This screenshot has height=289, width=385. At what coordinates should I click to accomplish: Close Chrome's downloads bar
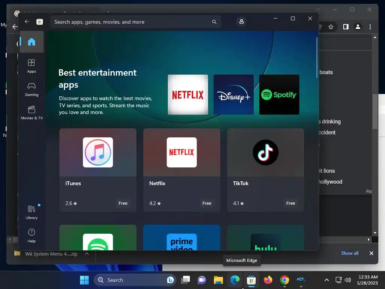[371, 253]
